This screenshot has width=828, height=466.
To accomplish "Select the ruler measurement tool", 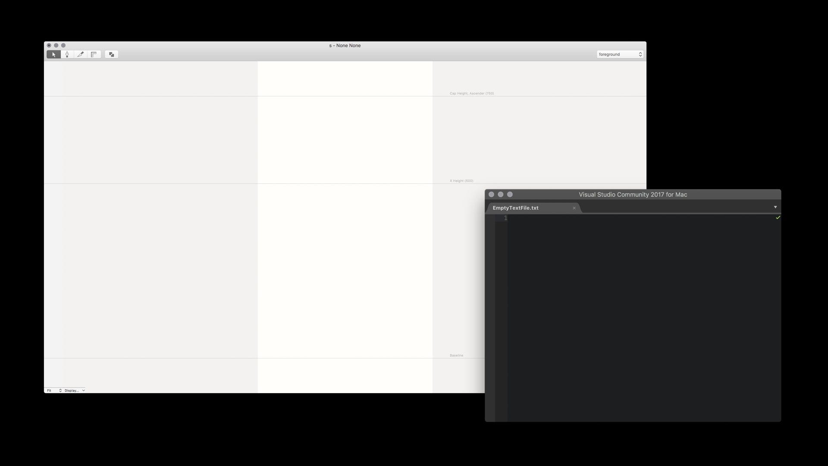I will [x=94, y=54].
